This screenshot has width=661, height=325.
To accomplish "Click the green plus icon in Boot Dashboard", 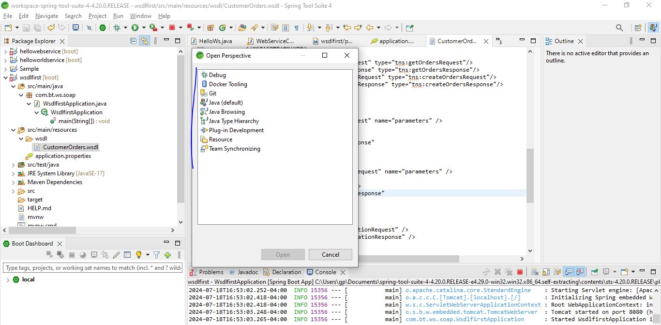I will pyautogui.click(x=167, y=255).
